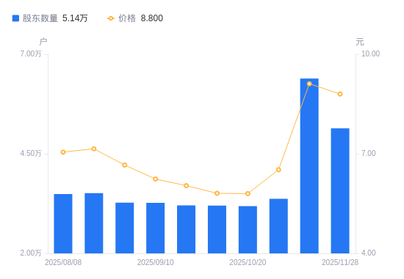The width and height of the screenshot is (404, 279).
Task: Click the 10.00 right axis label
Action: point(370,53)
